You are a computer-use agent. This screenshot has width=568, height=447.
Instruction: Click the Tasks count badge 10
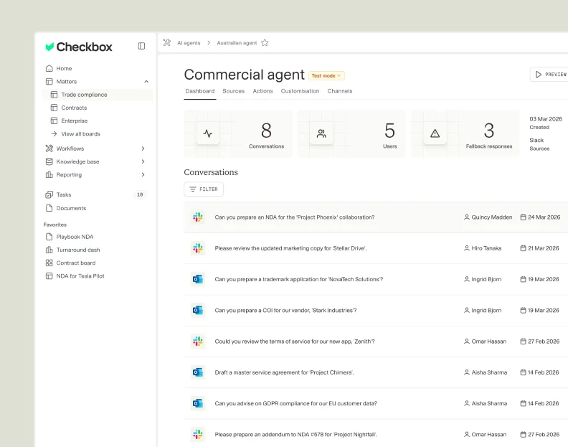(140, 194)
